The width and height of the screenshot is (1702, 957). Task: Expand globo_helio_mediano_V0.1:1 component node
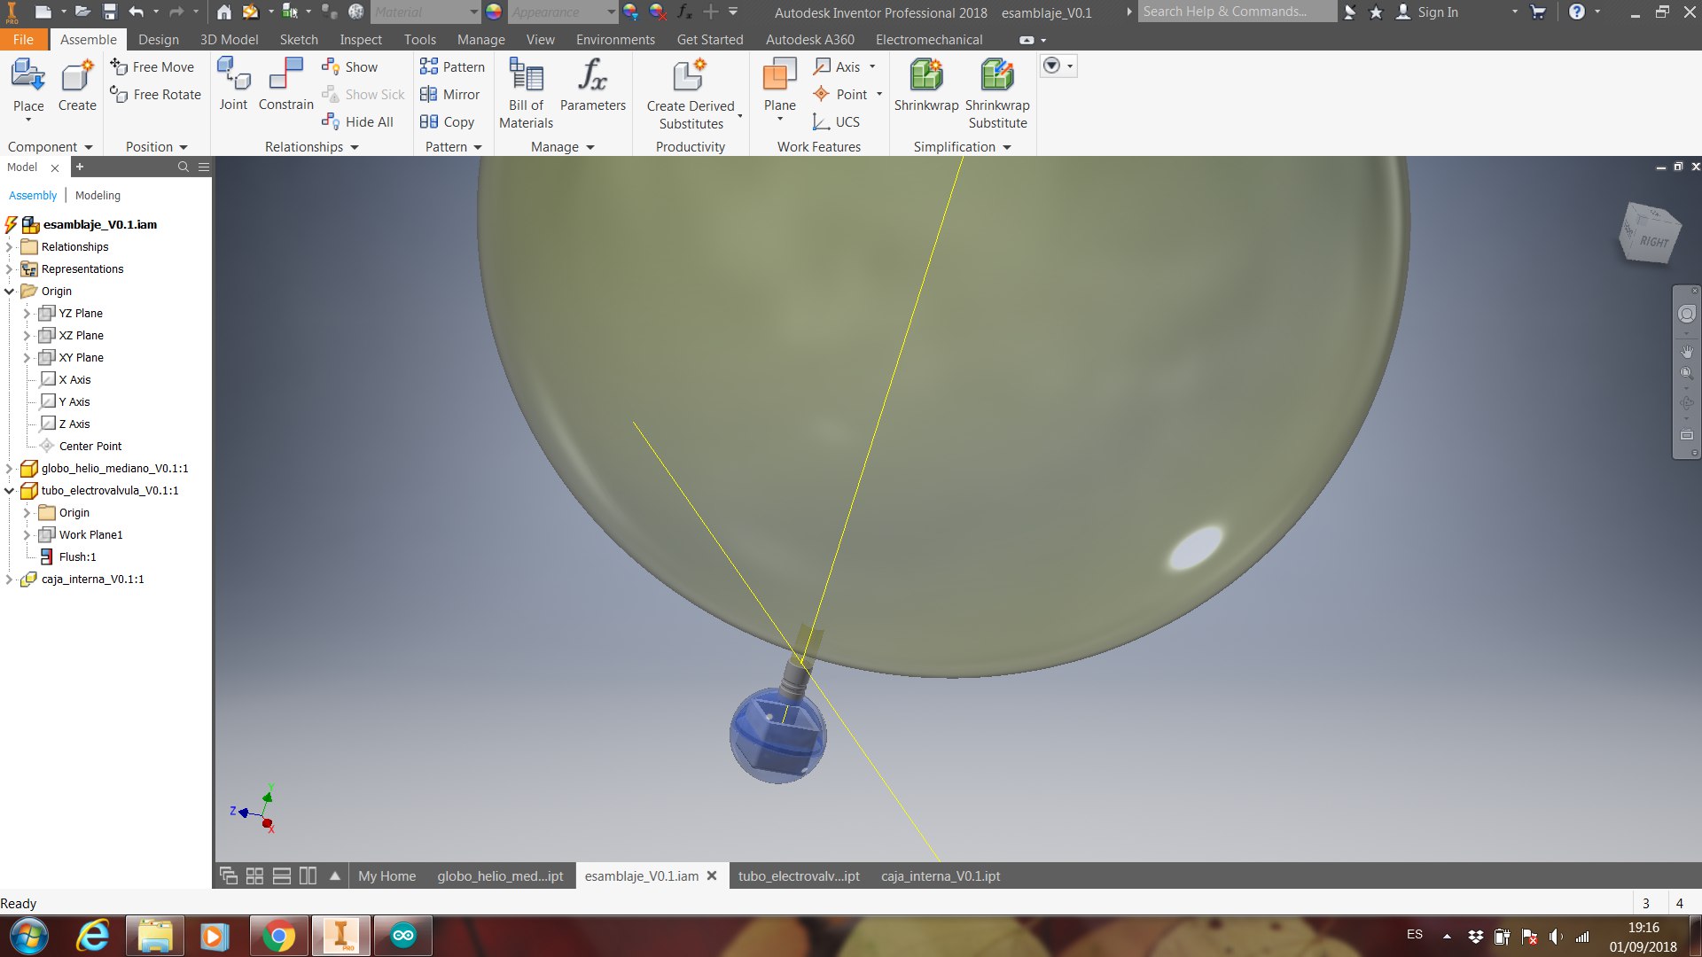point(10,468)
